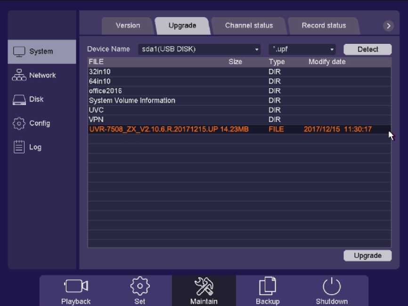Open the Backup files icon
408x306 pixels.
coord(268,286)
